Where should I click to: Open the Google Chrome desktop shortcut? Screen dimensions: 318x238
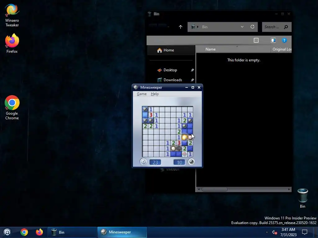pos(12,108)
